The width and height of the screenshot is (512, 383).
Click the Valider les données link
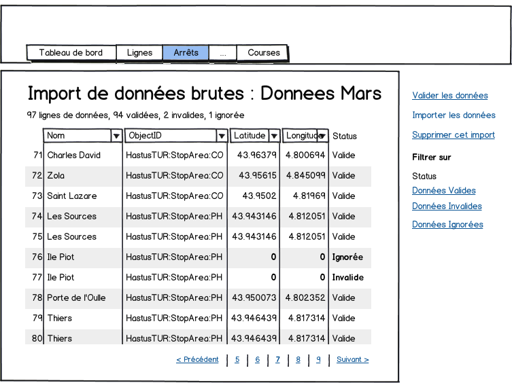pos(449,96)
